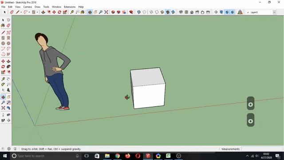Open the Help menu
This screenshot has width=284, height=160.
click(81, 7)
